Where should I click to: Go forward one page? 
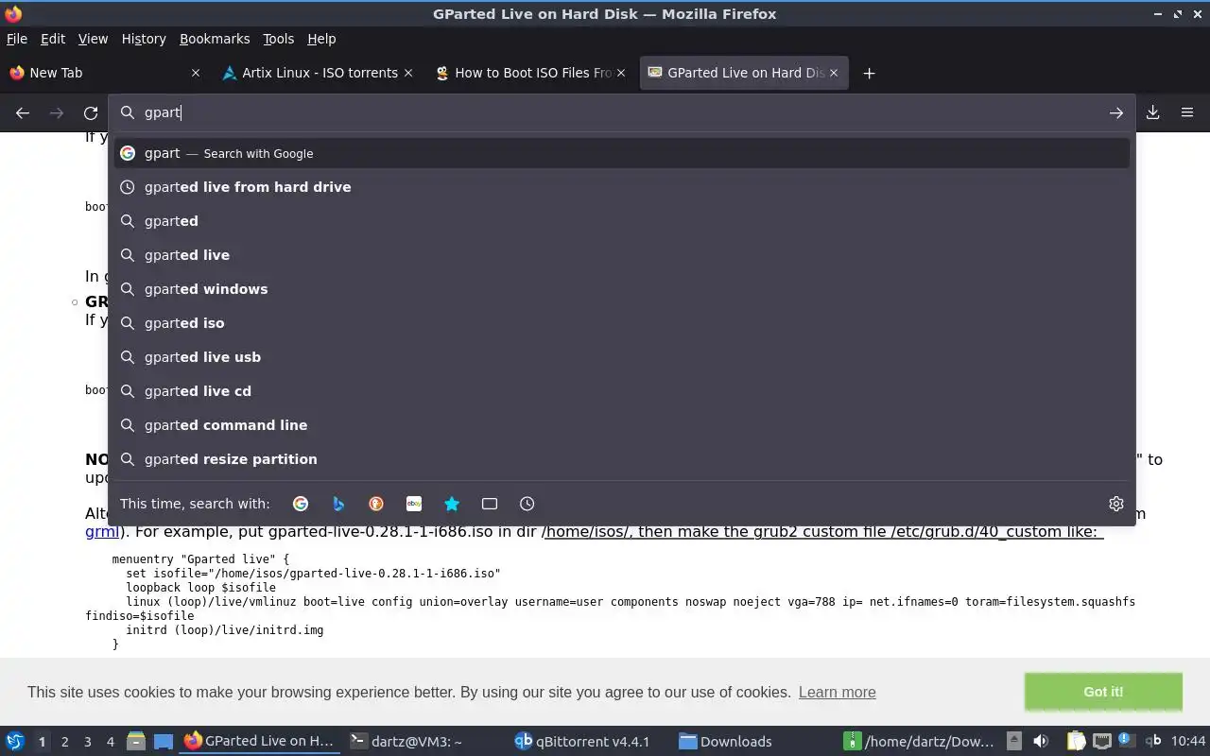(x=57, y=112)
